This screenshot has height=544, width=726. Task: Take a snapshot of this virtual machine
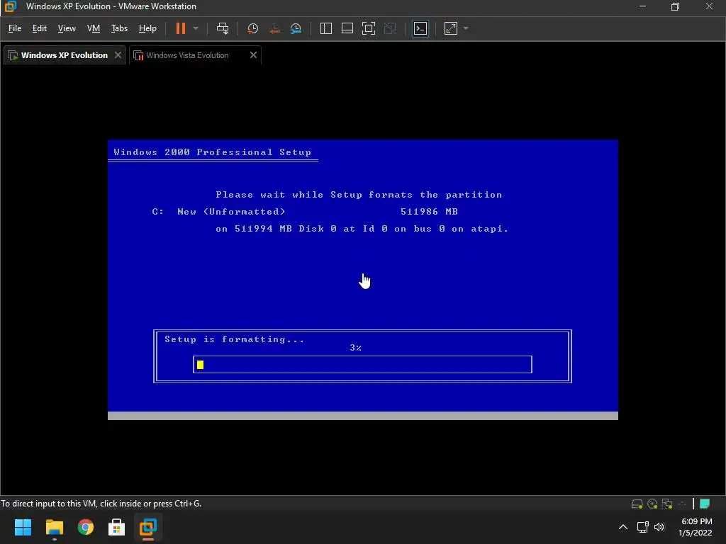click(x=253, y=28)
